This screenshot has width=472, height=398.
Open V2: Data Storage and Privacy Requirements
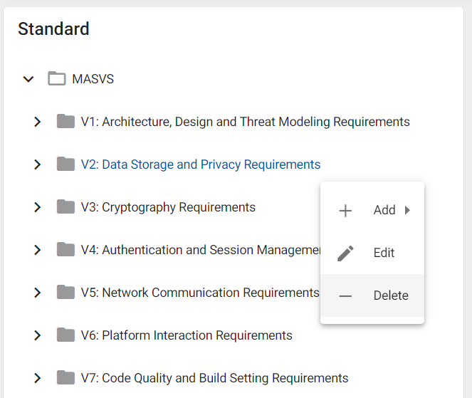(201, 164)
